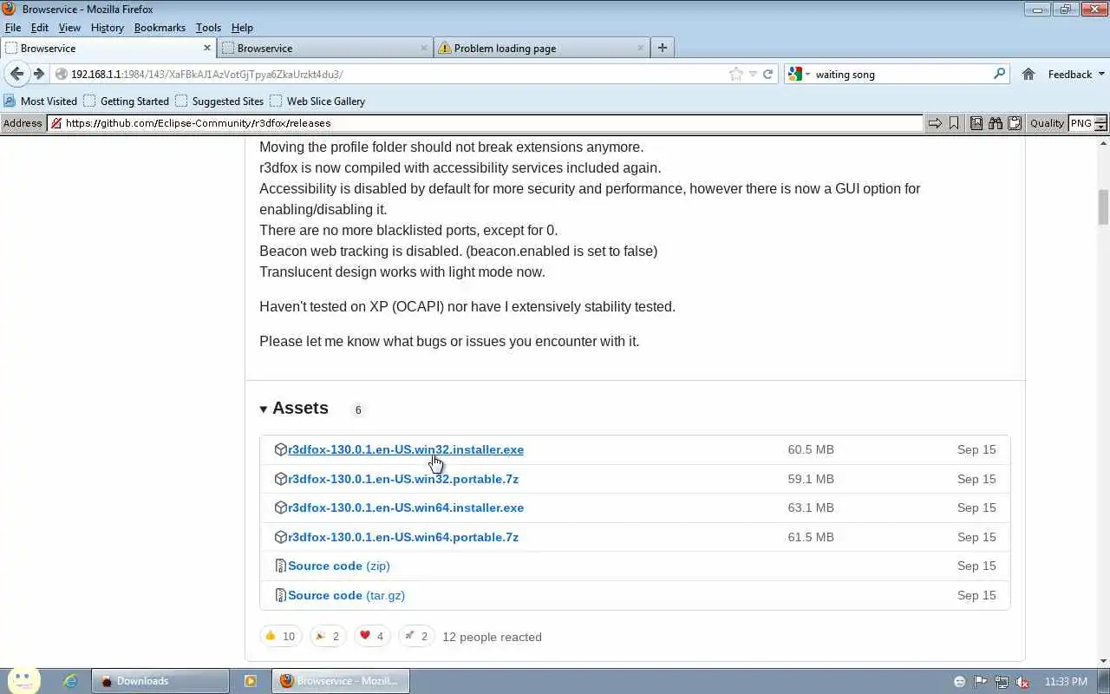Open Most Visited bookmarks folder
This screenshot has height=694, width=1110.
click(x=41, y=101)
